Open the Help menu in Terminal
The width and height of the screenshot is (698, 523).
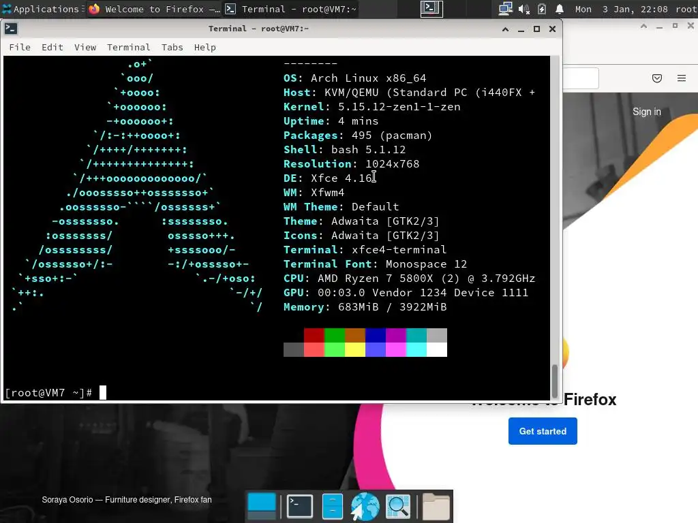204,47
